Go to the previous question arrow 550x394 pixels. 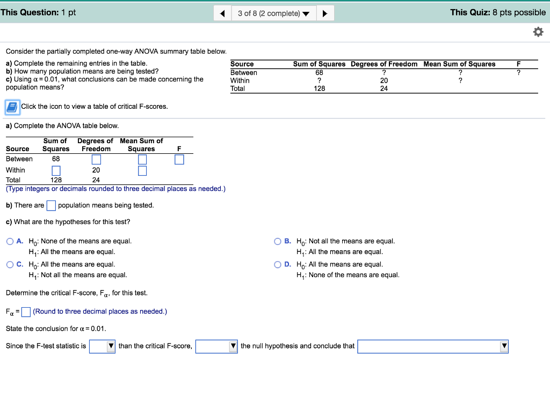222,13
